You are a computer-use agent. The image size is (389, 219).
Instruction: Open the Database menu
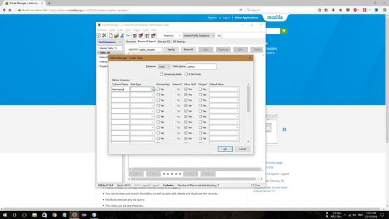[102, 30]
